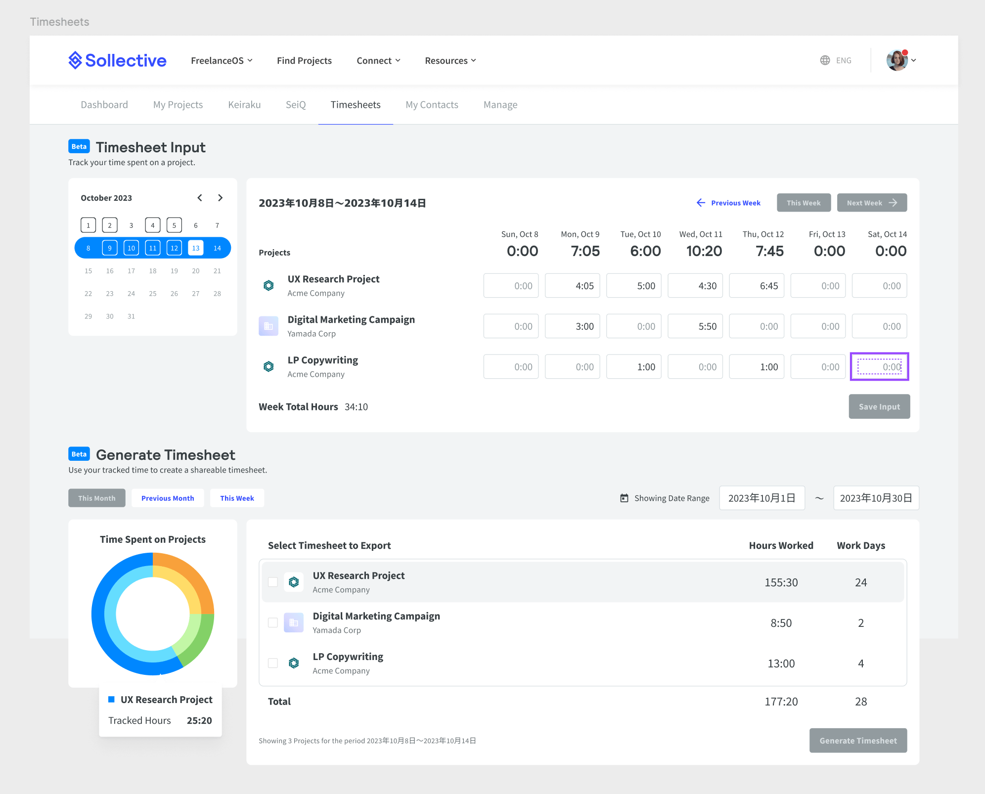Click UX Research Project icon in Projects list

(x=269, y=286)
